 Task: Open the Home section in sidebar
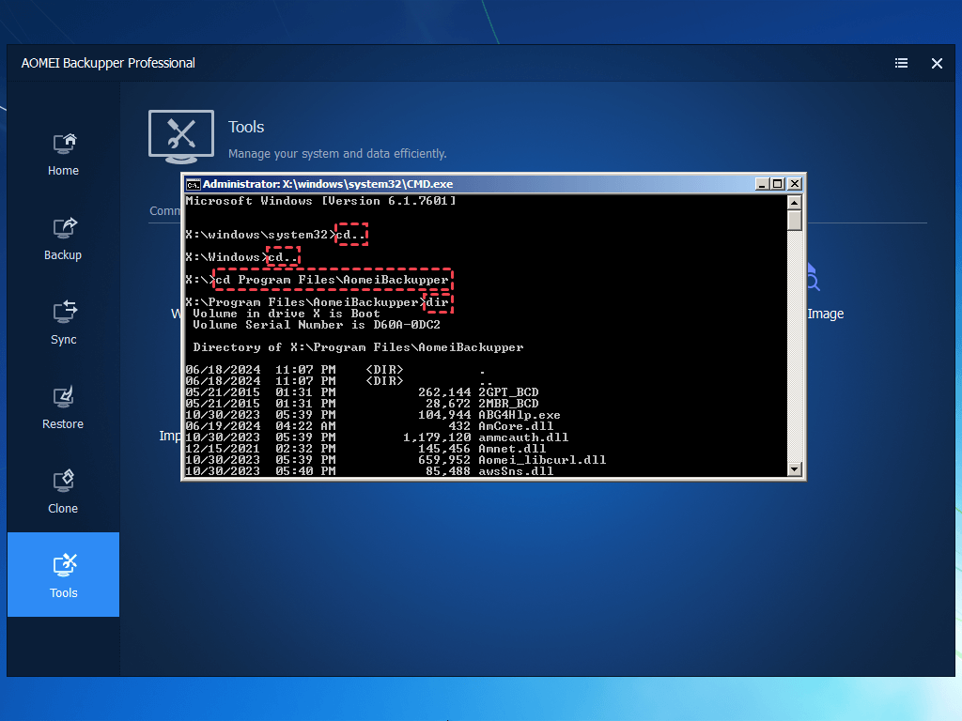pyautogui.click(x=63, y=155)
